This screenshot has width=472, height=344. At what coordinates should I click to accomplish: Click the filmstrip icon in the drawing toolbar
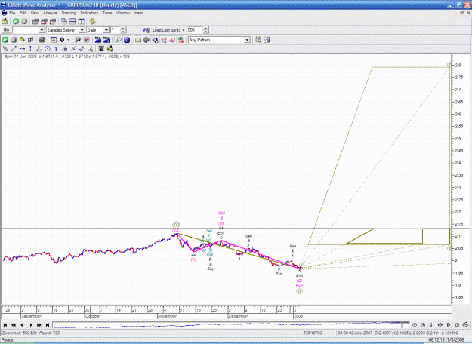coord(101,48)
